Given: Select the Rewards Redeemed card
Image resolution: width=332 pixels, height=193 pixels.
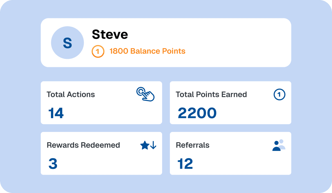Looking at the screenshot, I should (102, 153).
